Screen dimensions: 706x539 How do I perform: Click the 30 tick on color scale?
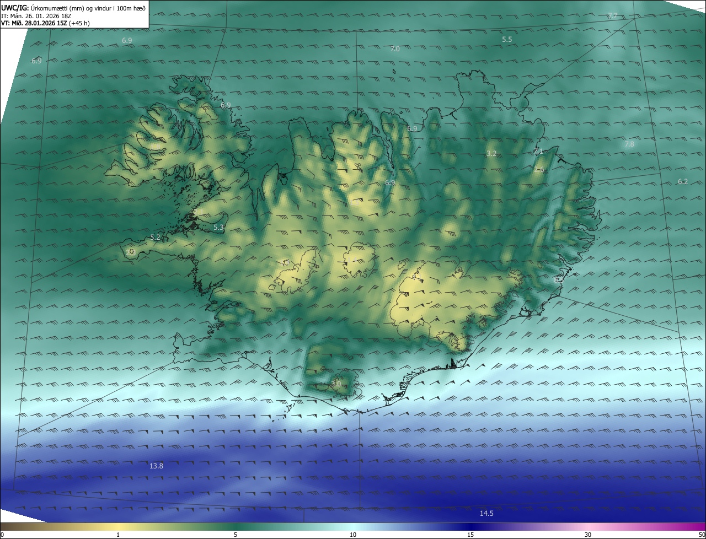click(x=588, y=535)
